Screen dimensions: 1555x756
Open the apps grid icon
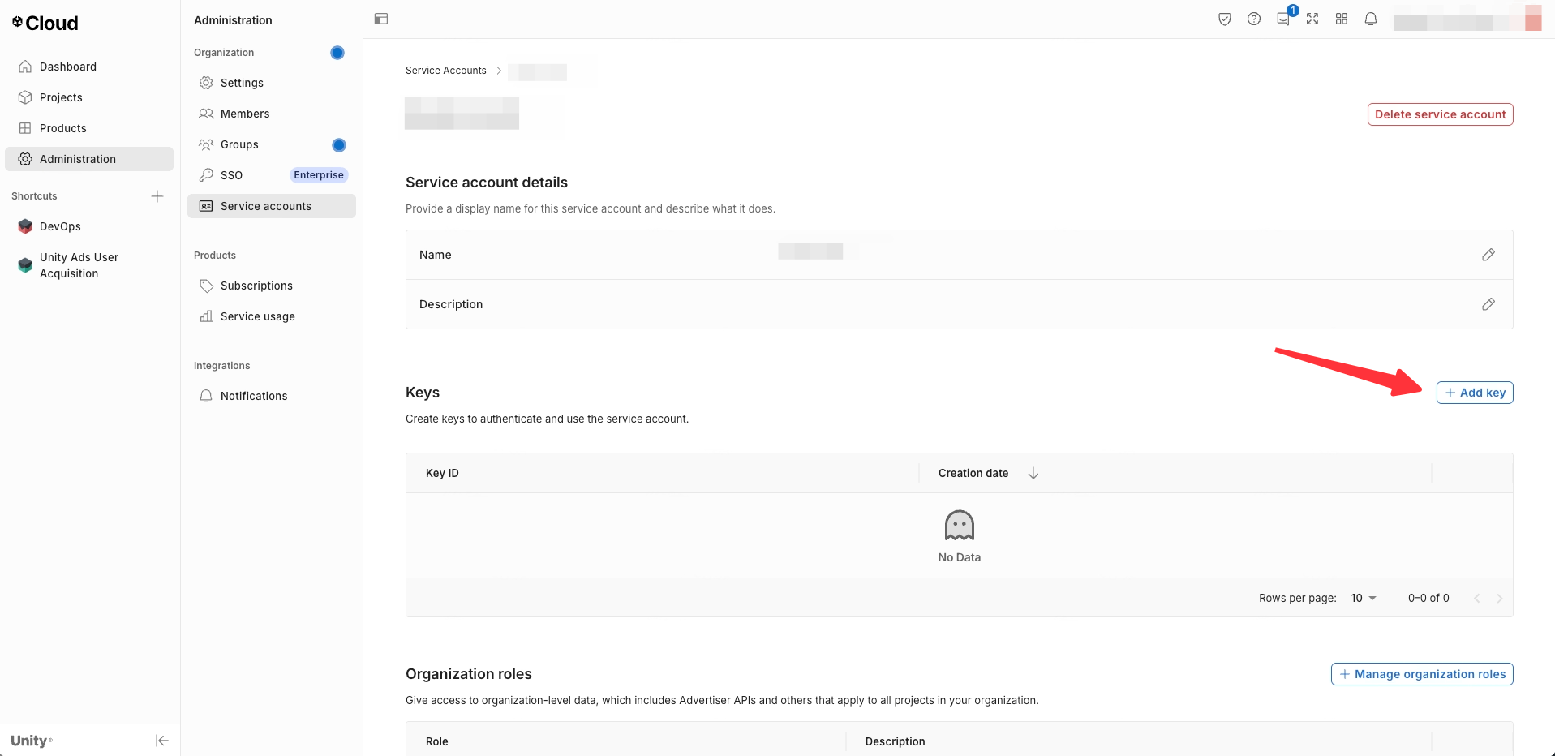click(x=1342, y=19)
